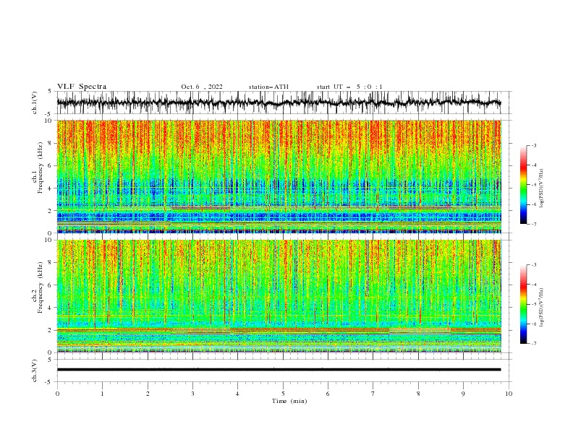Click the 'Time (min)' axis label
Screen dimensions: 573x442
point(289,401)
